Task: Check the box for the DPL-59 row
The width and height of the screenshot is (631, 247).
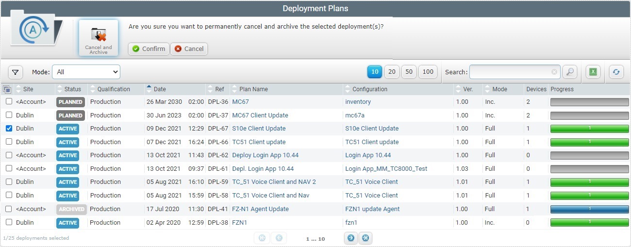Action: pyautogui.click(x=9, y=182)
